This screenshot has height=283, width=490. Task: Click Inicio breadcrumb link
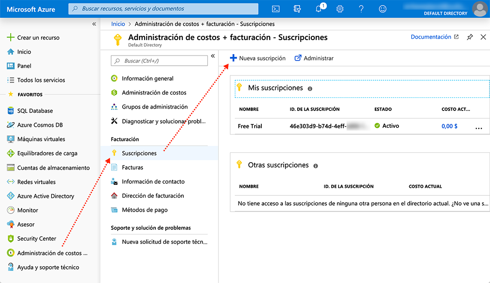click(x=118, y=24)
